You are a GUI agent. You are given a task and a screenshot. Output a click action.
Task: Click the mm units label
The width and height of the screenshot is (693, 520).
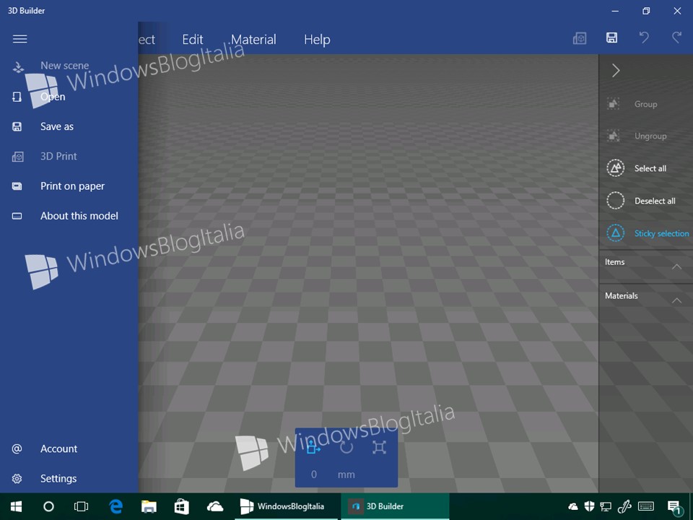coord(346,474)
